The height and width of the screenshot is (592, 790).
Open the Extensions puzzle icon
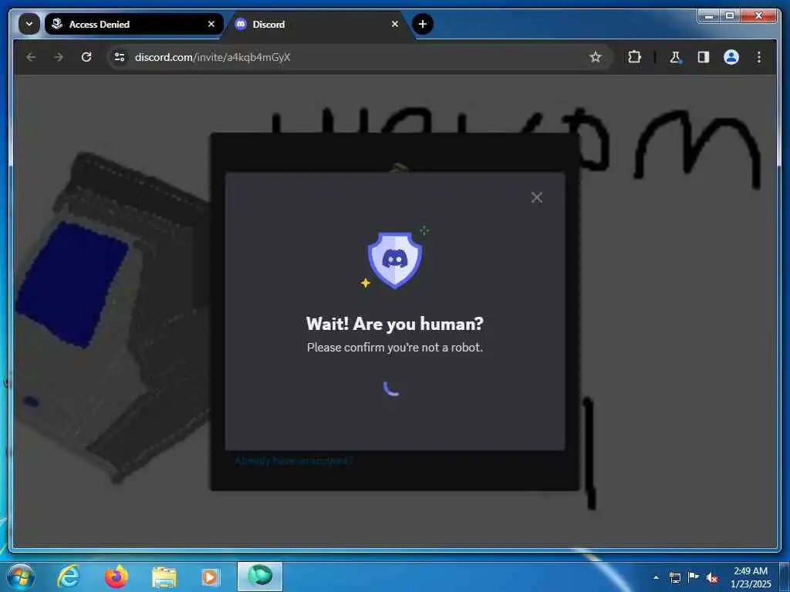634,57
